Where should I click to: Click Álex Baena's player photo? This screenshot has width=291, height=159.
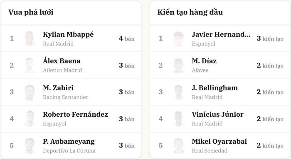point(30,65)
